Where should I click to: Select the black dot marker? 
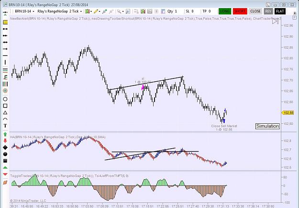(x=5, y=154)
